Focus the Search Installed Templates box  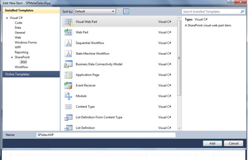click(x=214, y=11)
